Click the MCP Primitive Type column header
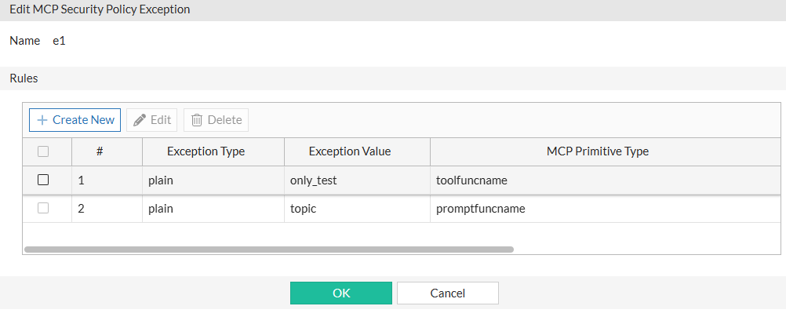This screenshot has width=786, height=317. click(597, 151)
